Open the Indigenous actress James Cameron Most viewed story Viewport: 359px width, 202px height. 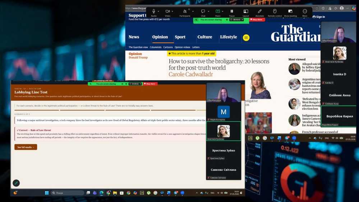click(x=311, y=120)
